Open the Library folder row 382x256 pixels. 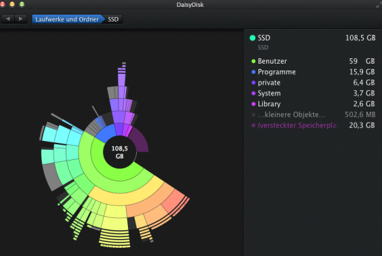tap(312, 104)
